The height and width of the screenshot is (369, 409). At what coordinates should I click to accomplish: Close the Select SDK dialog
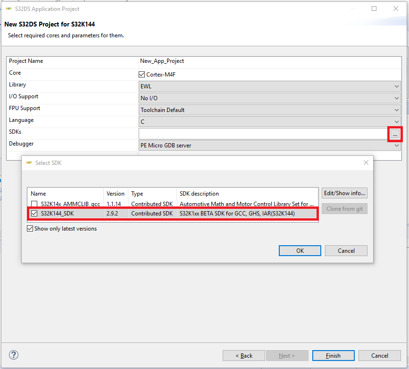click(x=366, y=163)
